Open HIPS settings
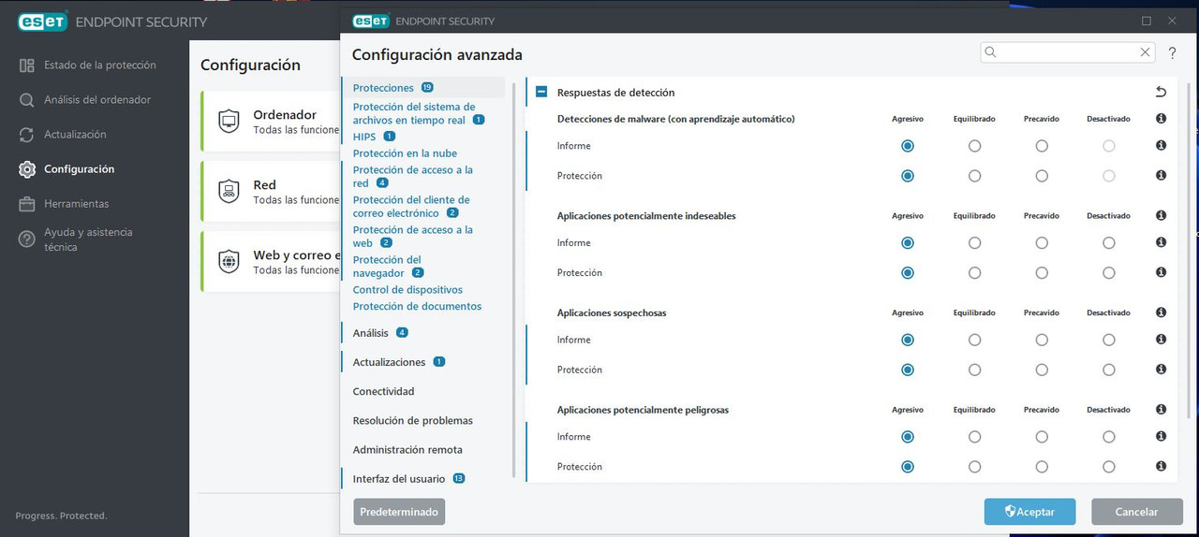The width and height of the screenshot is (1199, 537). (x=364, y=137)
